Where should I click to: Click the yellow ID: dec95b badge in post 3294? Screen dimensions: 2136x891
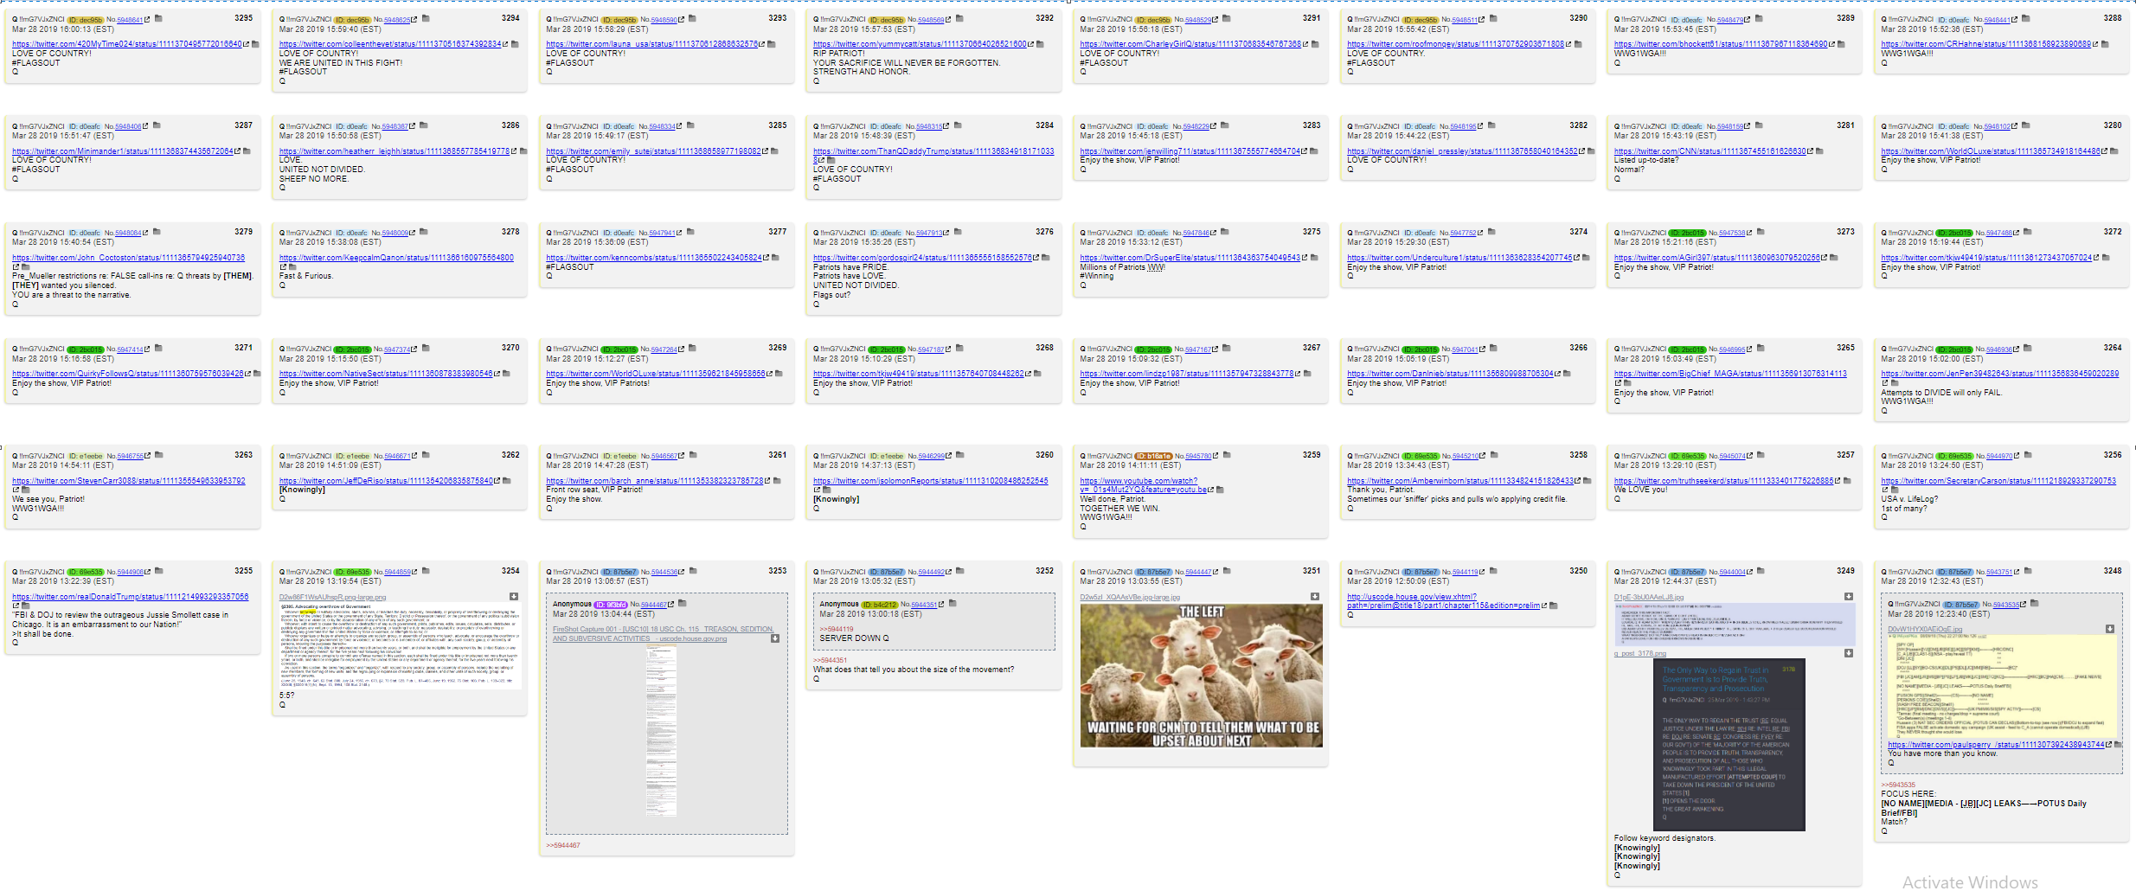point(352,20)
